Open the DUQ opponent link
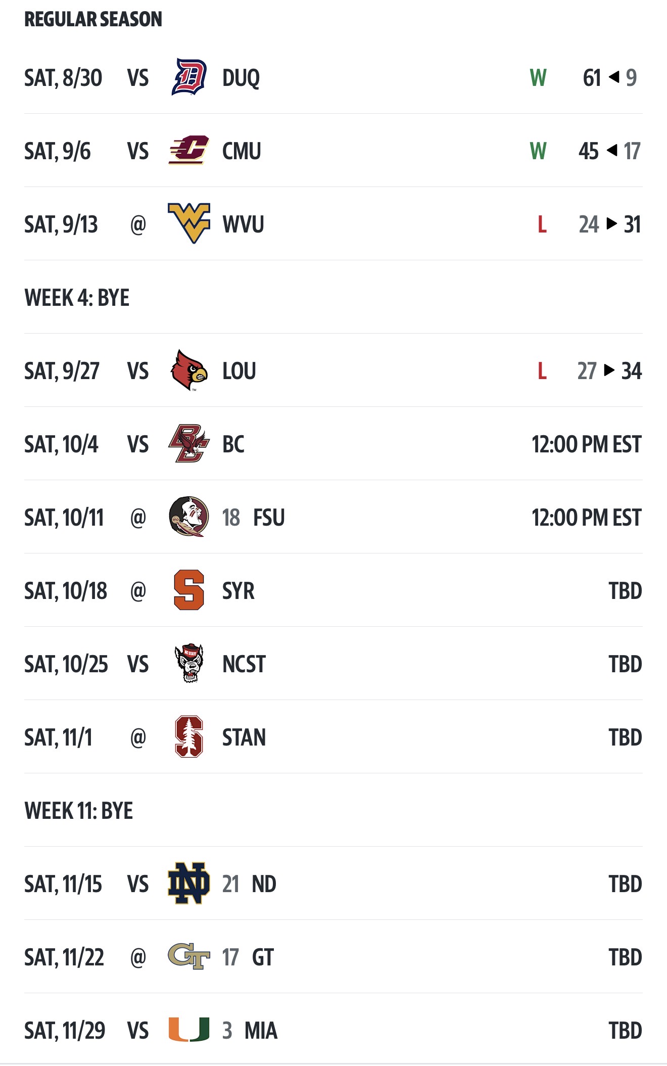The height and width of the screenshot is (1066, 667). (241, 78)
